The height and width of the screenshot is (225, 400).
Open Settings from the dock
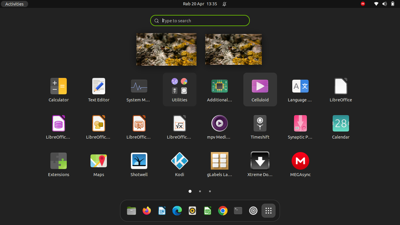253,211
